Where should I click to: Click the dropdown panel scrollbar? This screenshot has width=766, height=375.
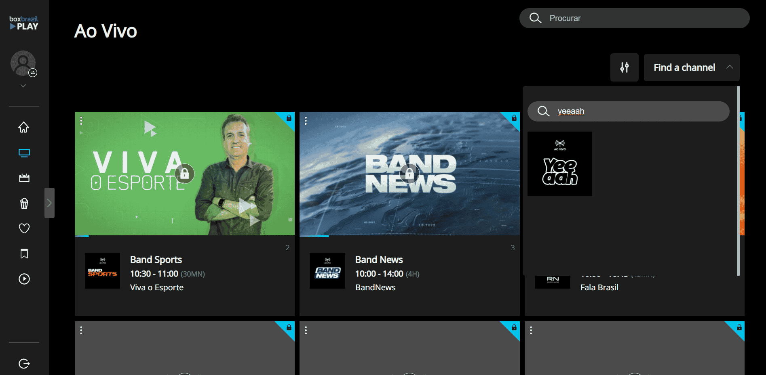pyautogui.click(x=738, y=181)
